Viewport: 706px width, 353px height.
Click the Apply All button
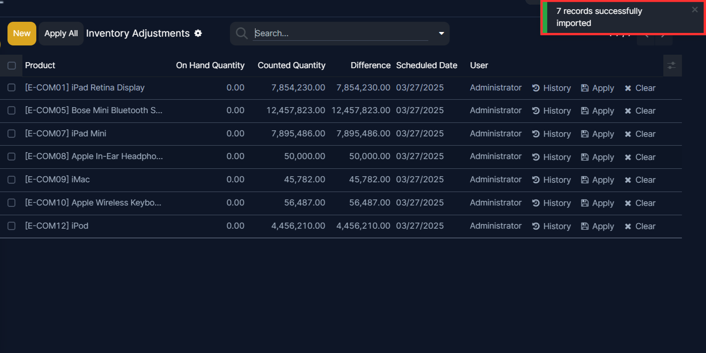tap(61, 33)
